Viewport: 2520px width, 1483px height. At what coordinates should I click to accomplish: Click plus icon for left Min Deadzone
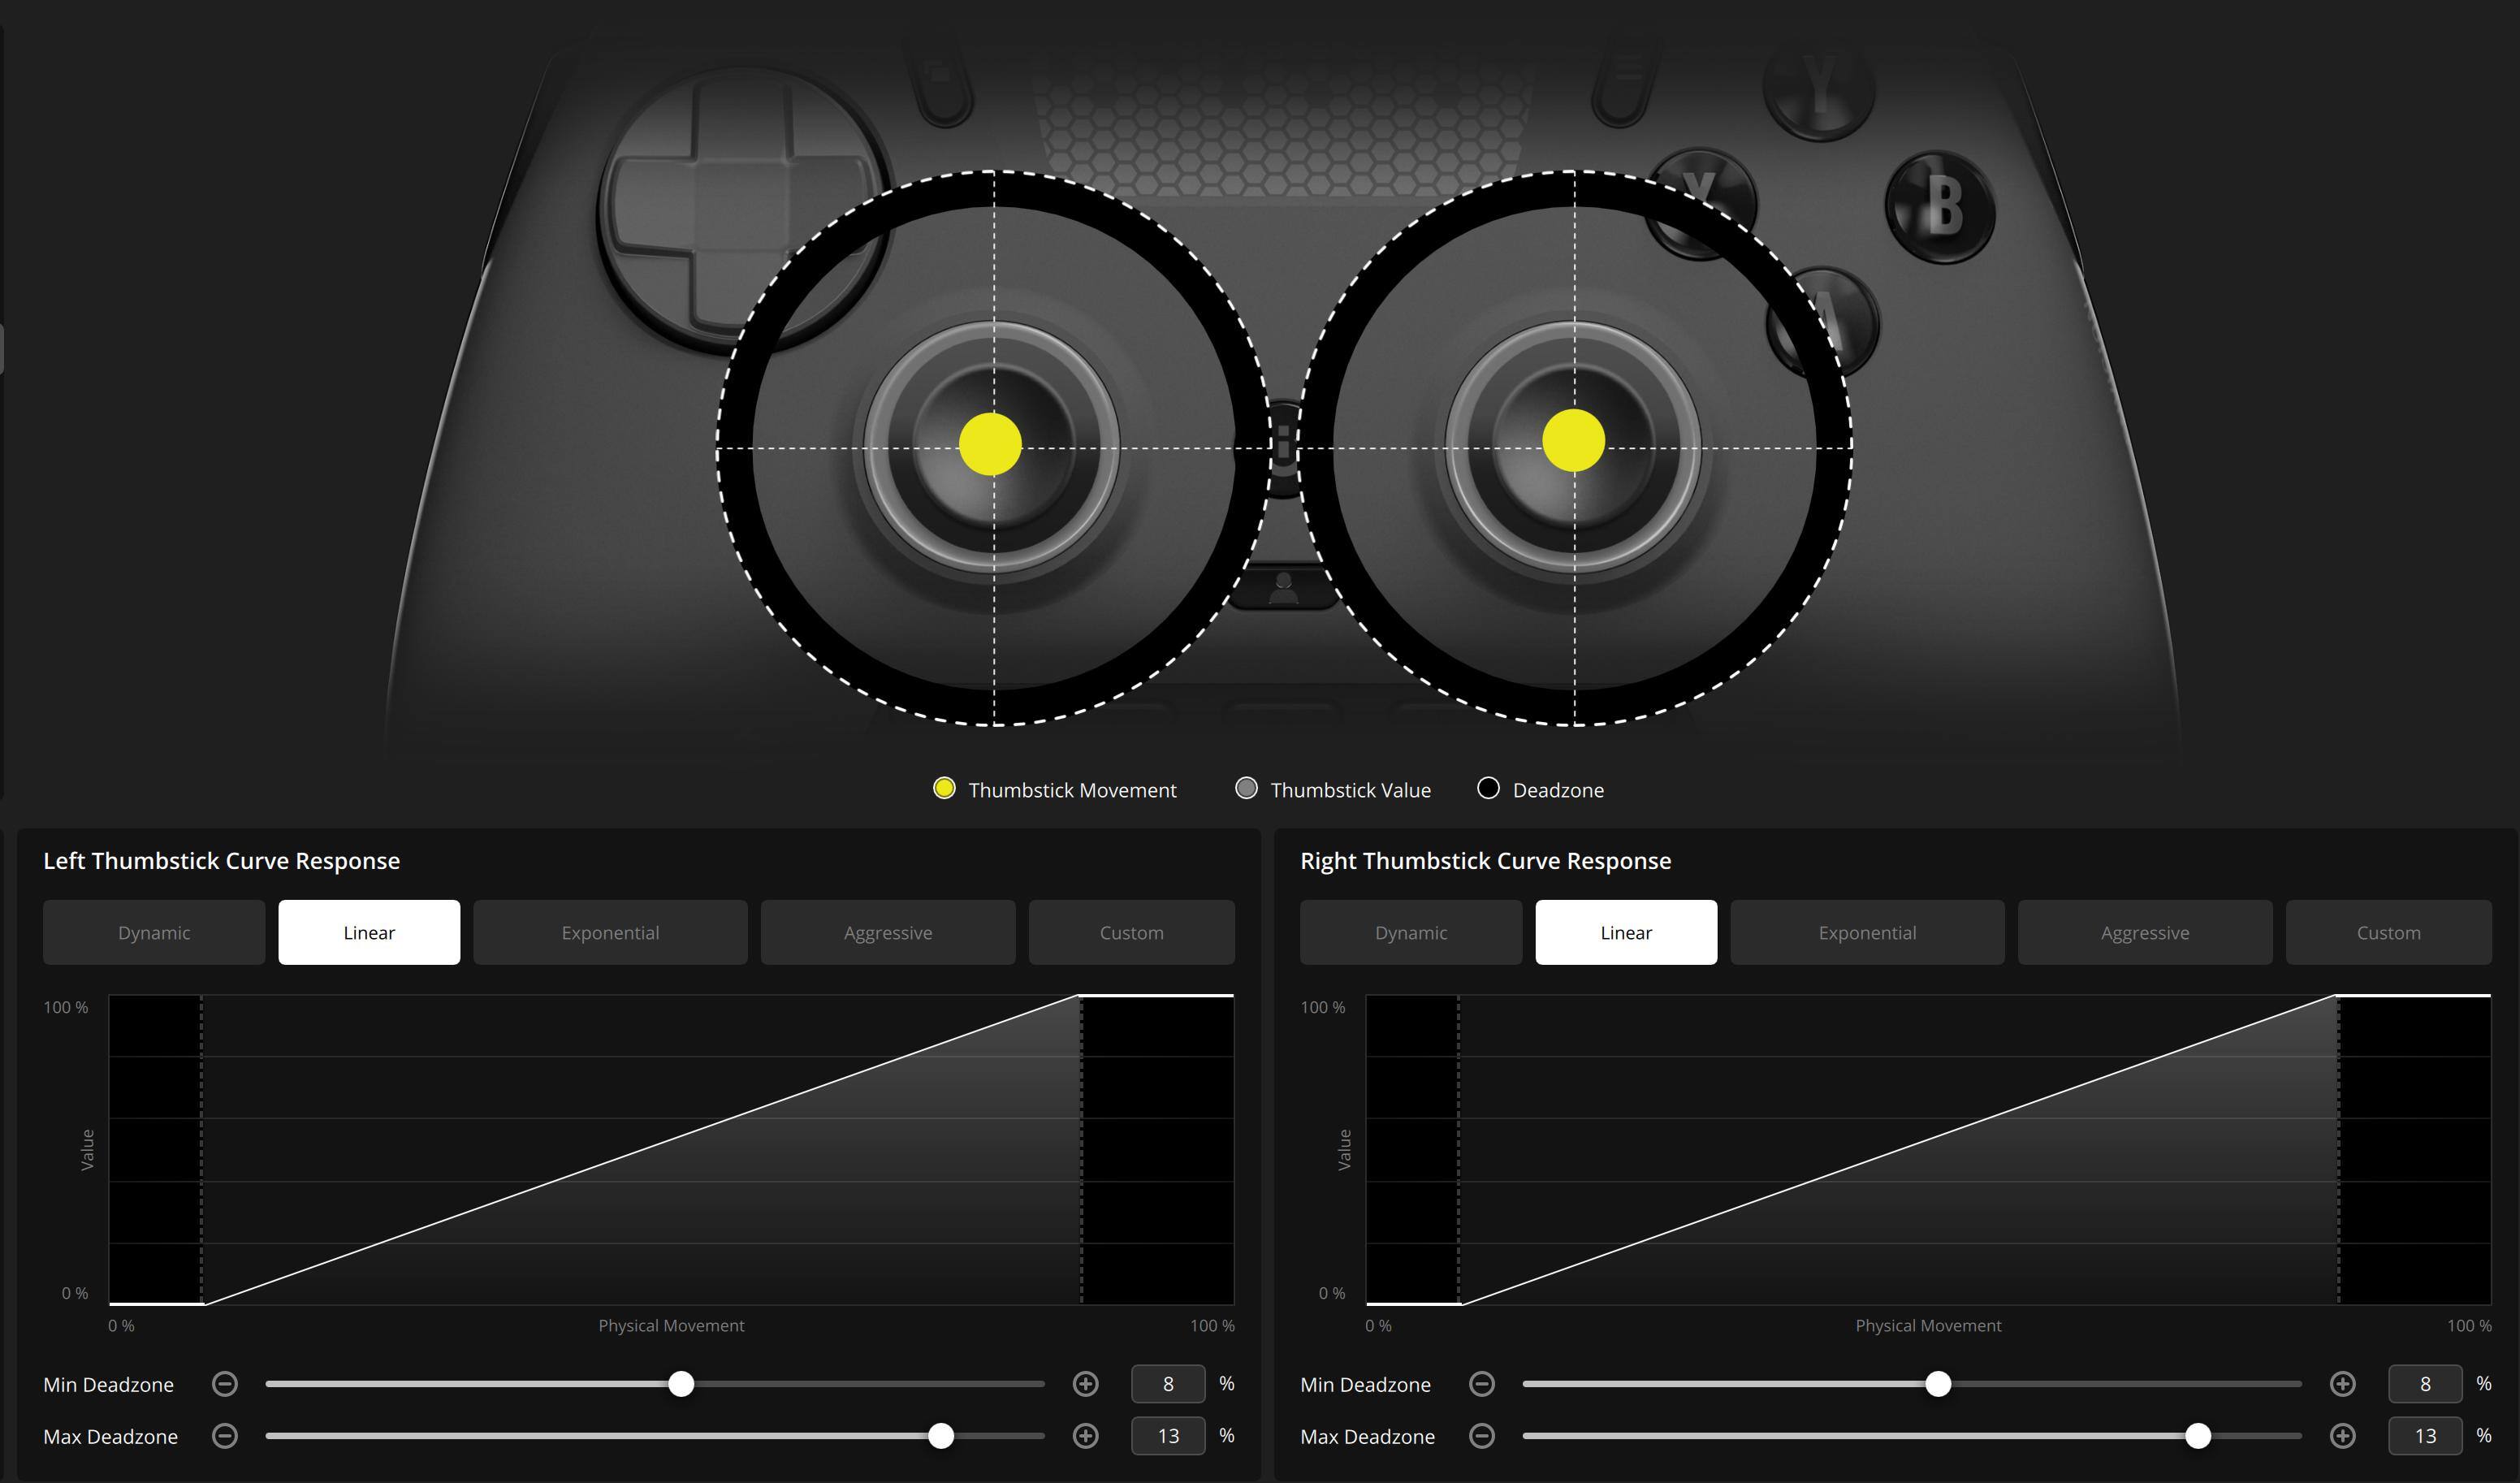point(1085,1384)
